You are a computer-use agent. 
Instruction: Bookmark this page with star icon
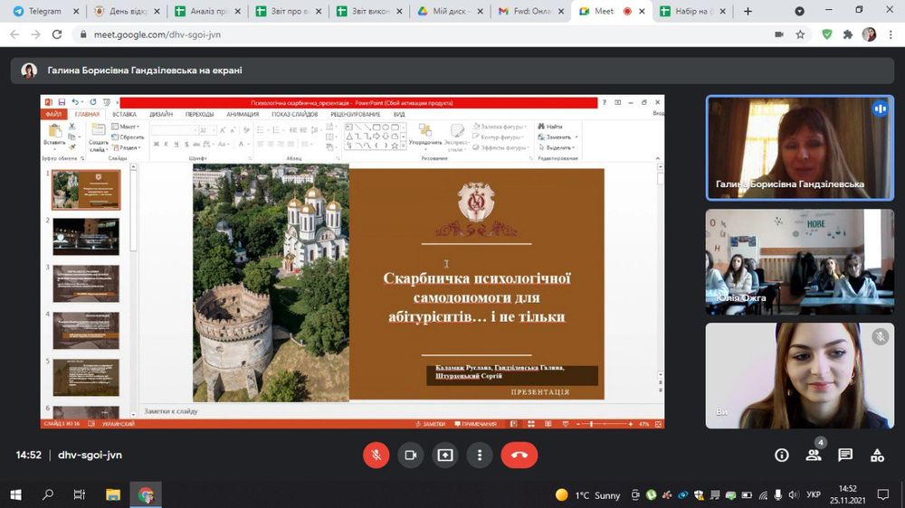click(x=801, y=34)
